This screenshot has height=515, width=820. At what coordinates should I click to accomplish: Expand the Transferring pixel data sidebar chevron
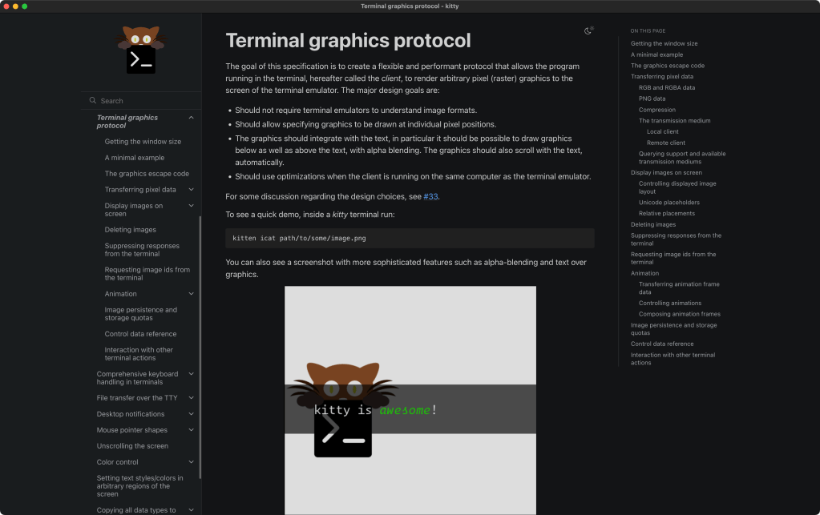click(x=191, y=190)
